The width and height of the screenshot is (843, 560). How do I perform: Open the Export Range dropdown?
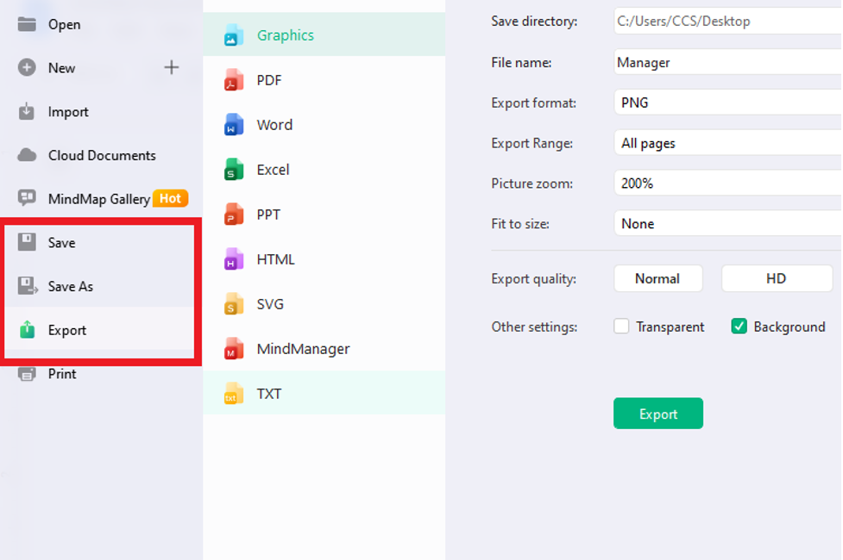[728, 143]
